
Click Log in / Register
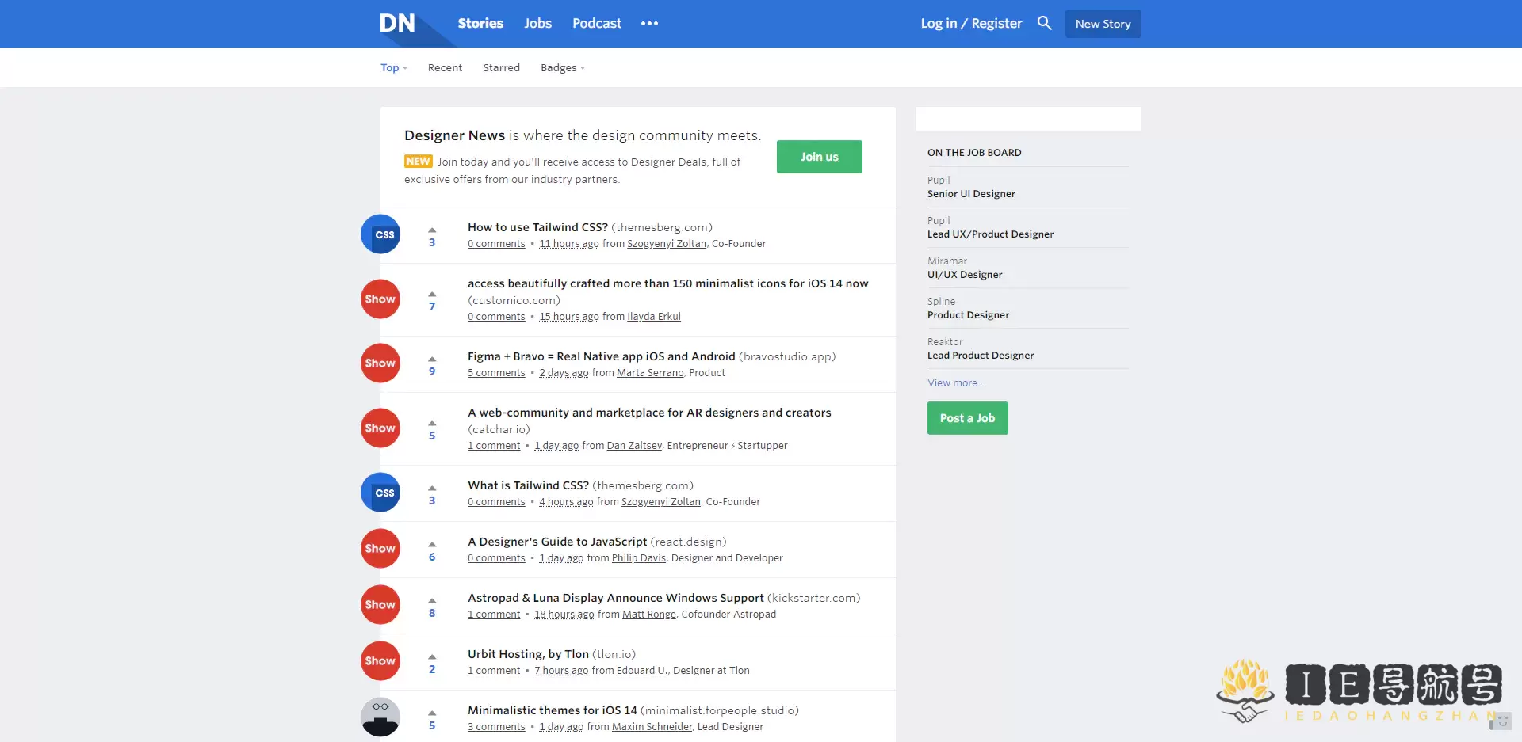pyautogui.click(x=971, y=23)
